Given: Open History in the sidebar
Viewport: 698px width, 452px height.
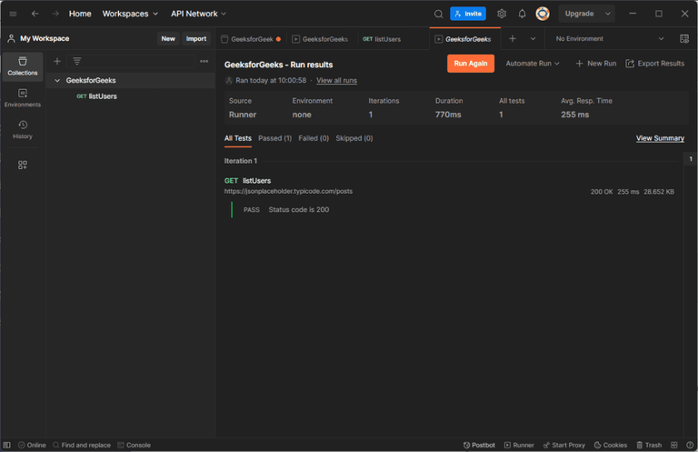Looking at the screenshot, I should click(23, 129).
